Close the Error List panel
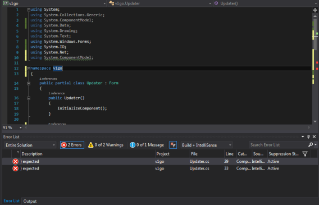 pyautogui.click(x=314, y=136)
